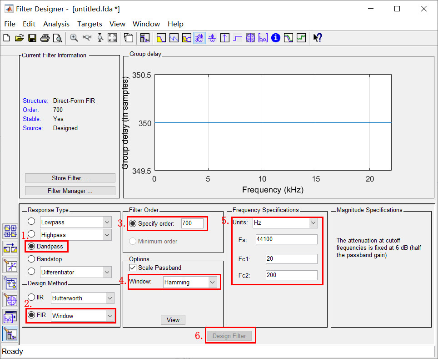Save the session using the floppy disk icon
The height and width of the screenshot is (359, 438).
tap(32, 38)
